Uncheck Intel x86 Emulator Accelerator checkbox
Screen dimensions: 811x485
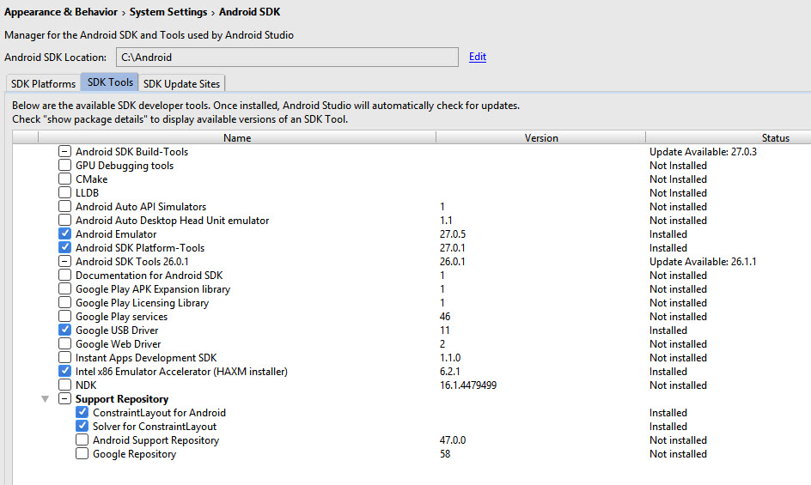[64, 371]
